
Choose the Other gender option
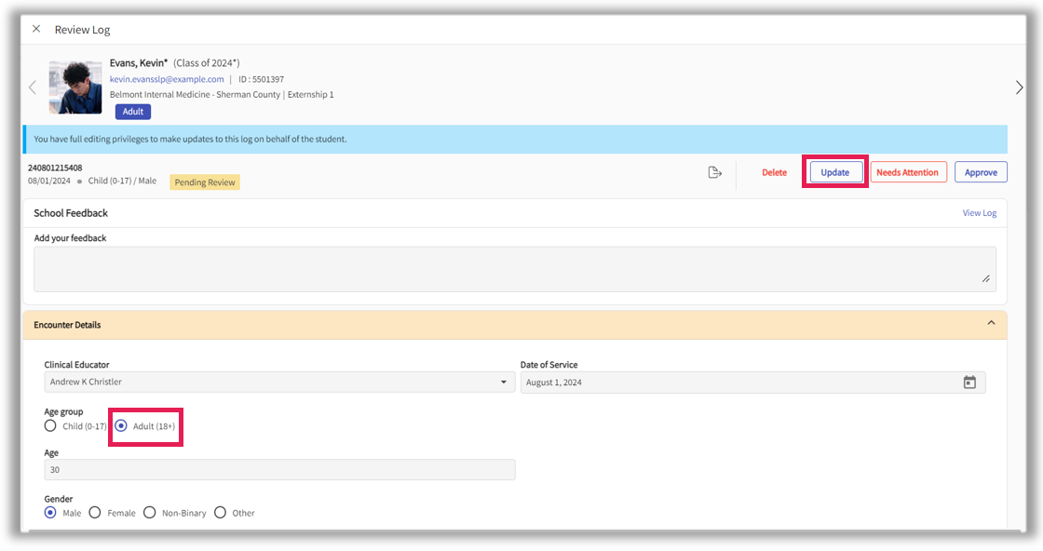(x=220, y=512)
